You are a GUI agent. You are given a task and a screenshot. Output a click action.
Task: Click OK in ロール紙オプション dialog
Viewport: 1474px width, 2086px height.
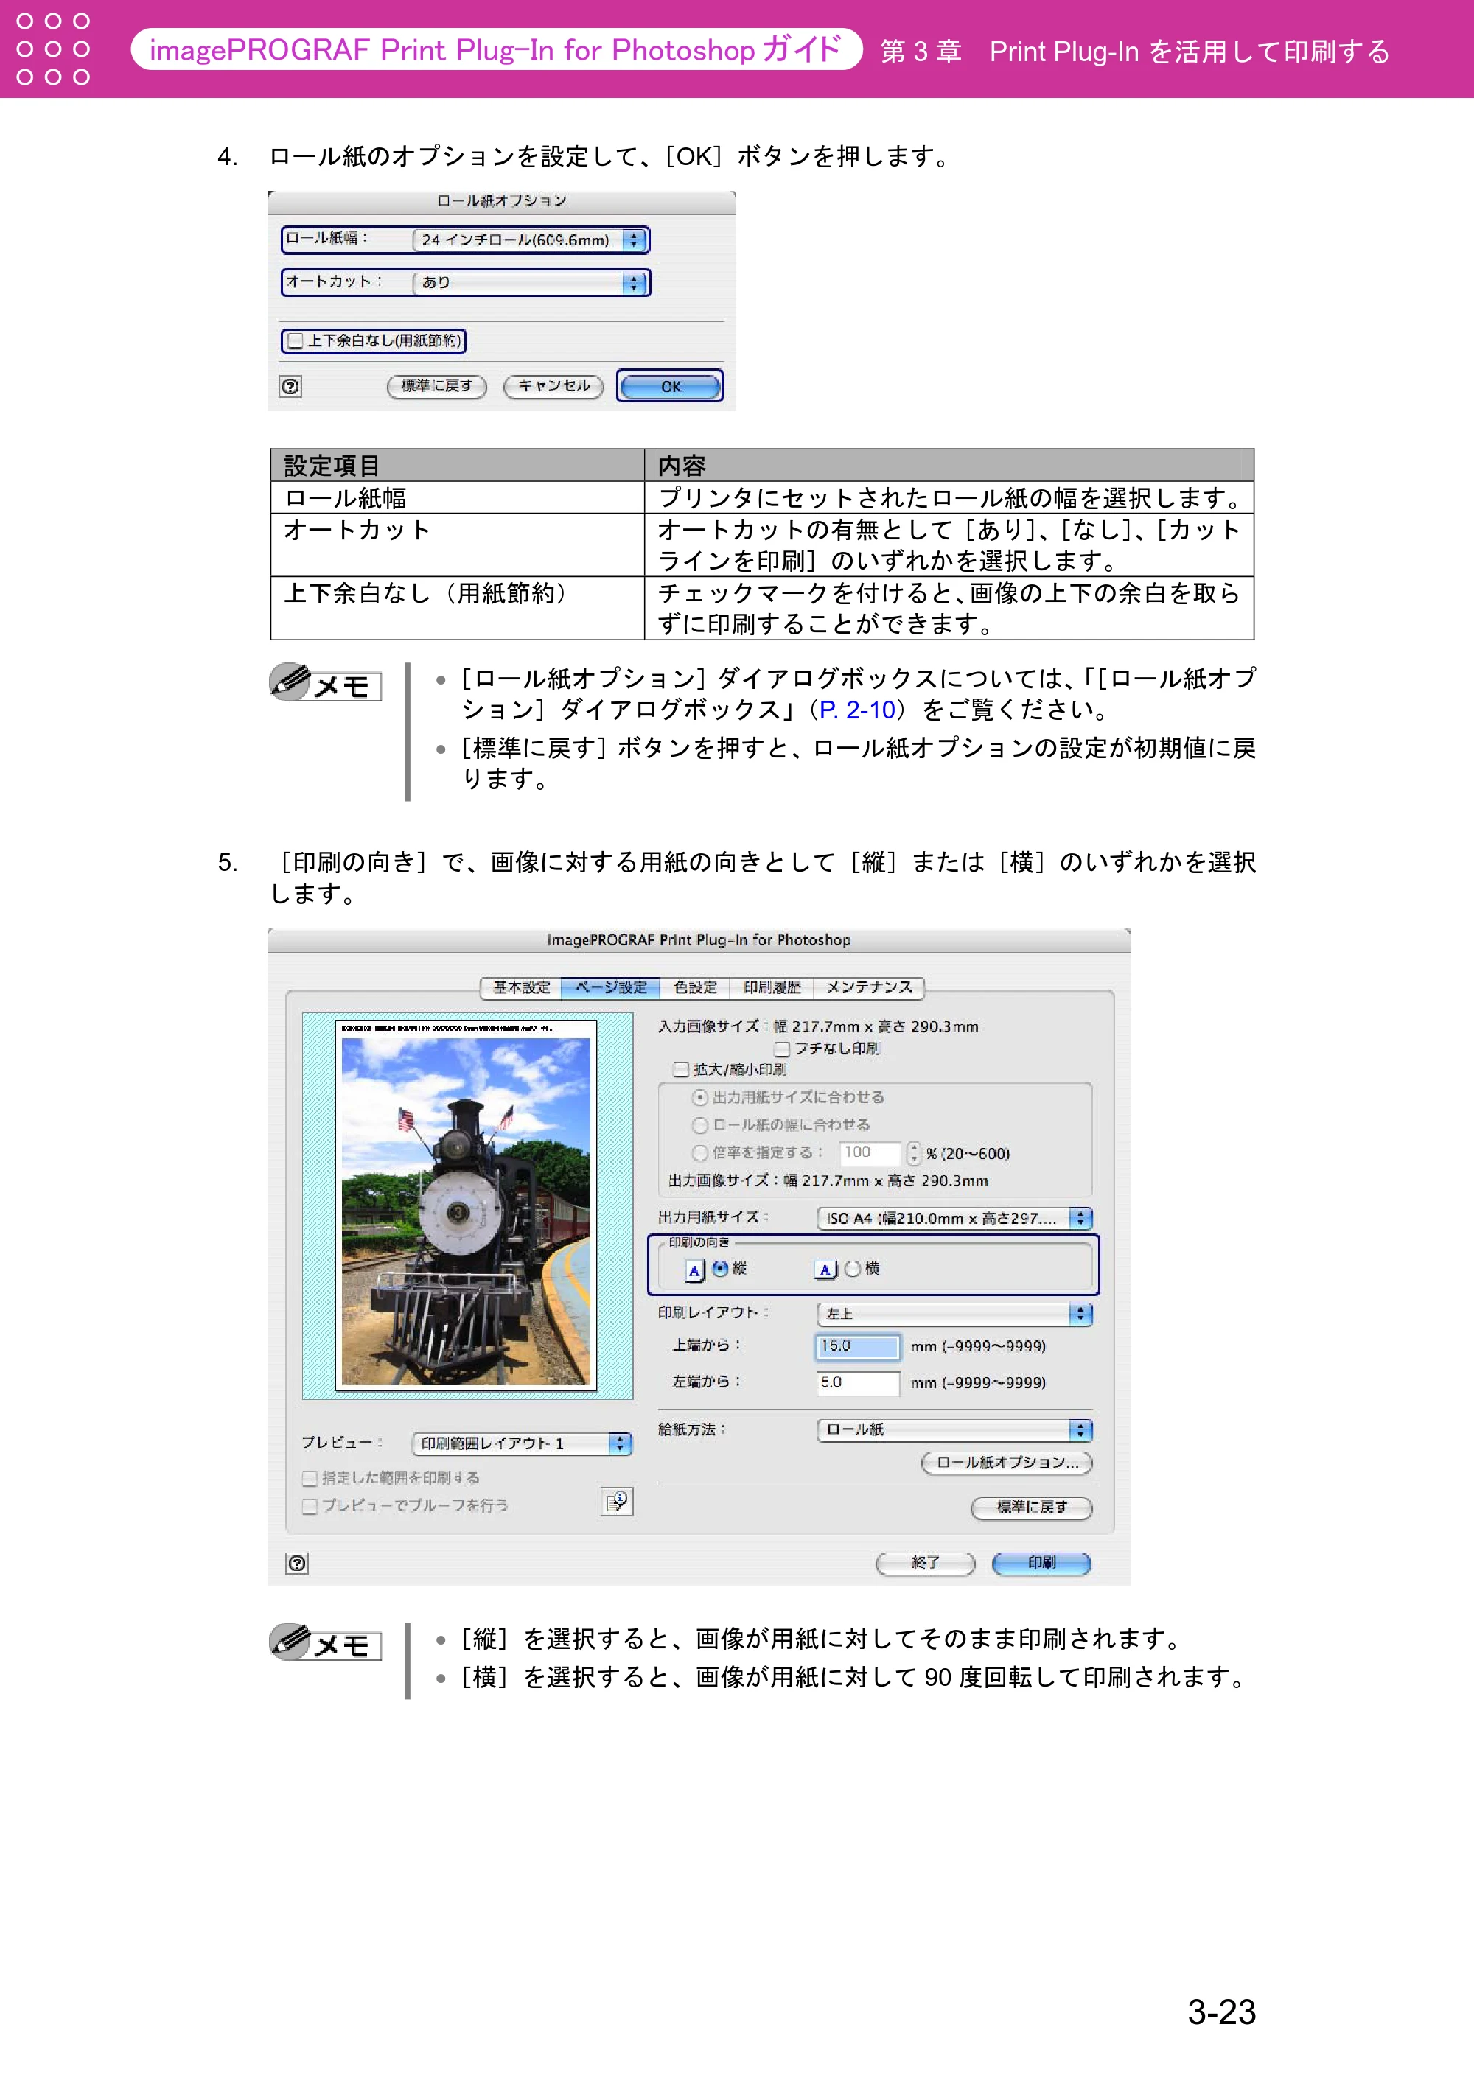(671, 386)
